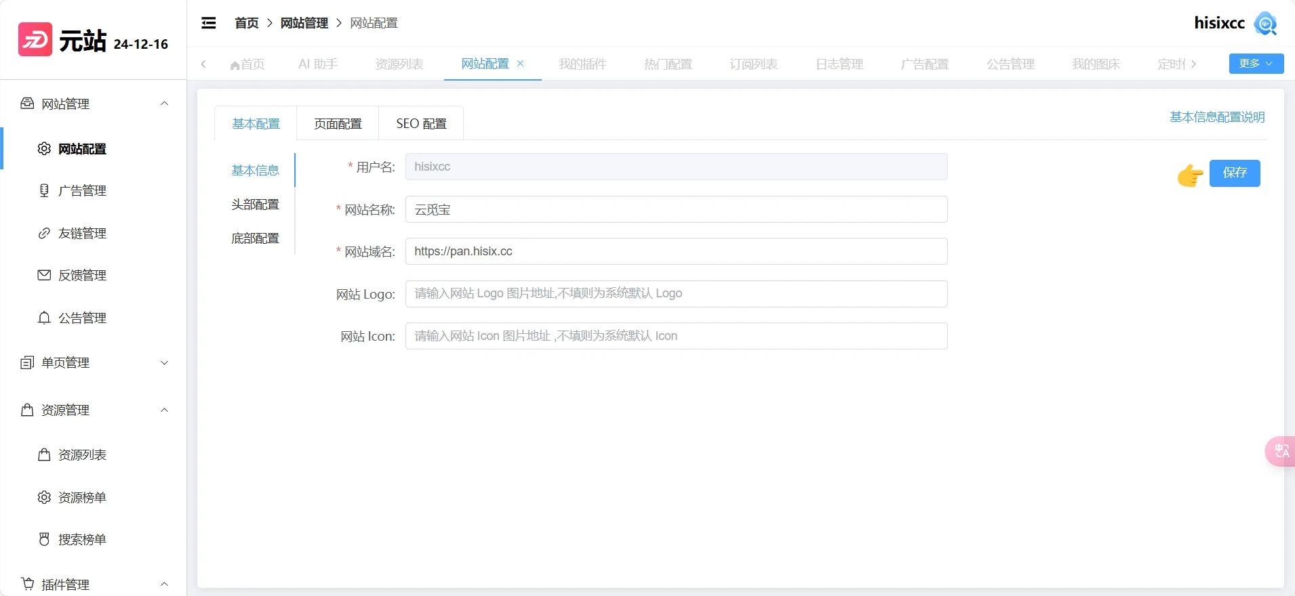Image resolution: width=1295 pixels, height=596 pixels.
Task: Switch to the 页面配置 tab
Action: click(x=338, y=124)
